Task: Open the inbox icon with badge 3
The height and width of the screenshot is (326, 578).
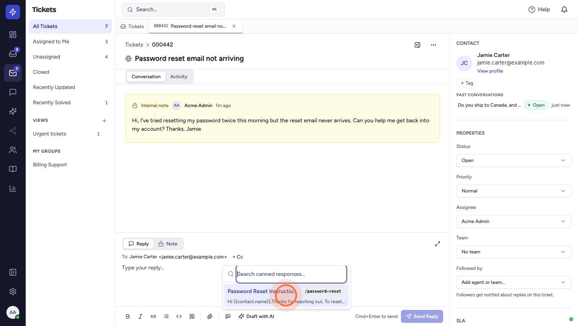Action: pyautogui.click(x=13, y=54)
